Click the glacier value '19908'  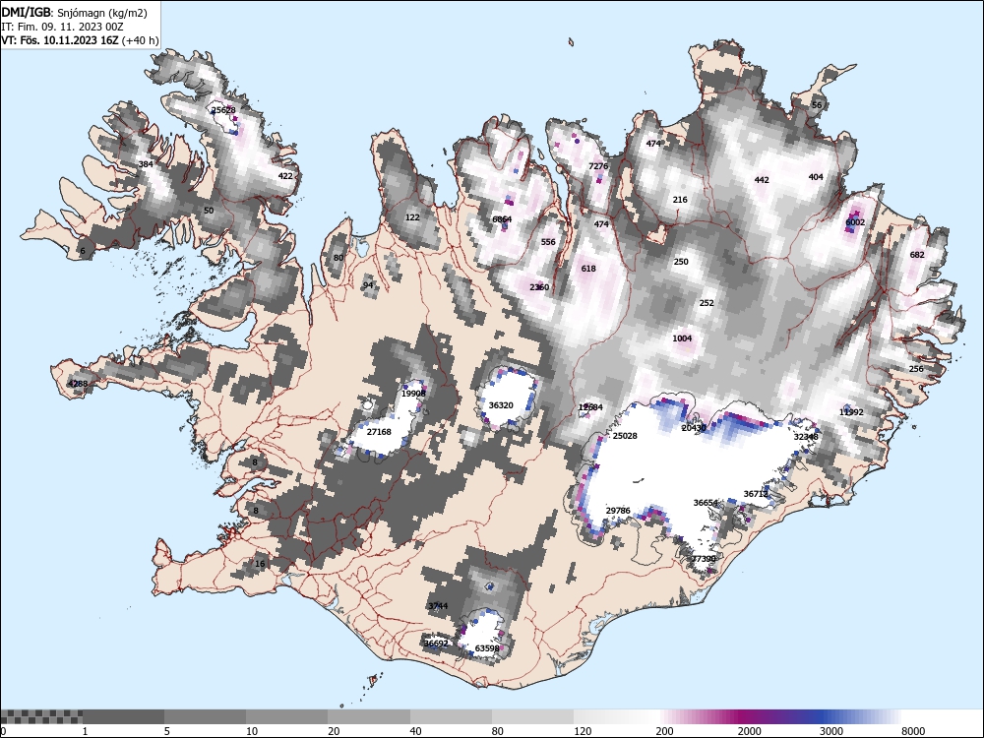point(413,394)
